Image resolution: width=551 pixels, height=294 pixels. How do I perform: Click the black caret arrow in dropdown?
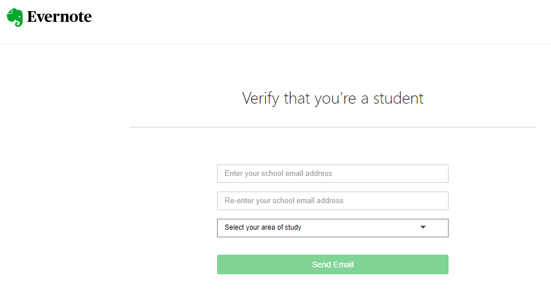[x=423, y=227]
